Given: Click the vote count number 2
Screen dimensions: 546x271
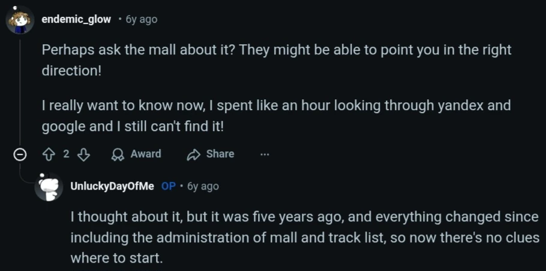Looking at the screenshot, I should click(x=66, y=154).
